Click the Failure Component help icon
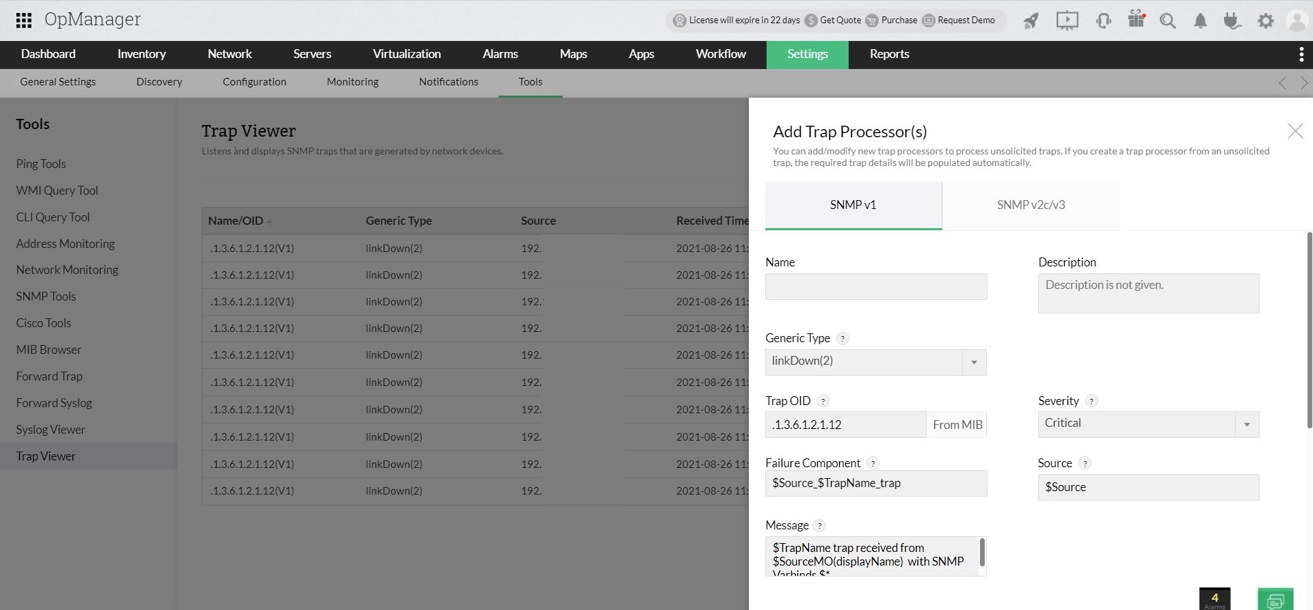1313x610 pixels. coord(873,463)
